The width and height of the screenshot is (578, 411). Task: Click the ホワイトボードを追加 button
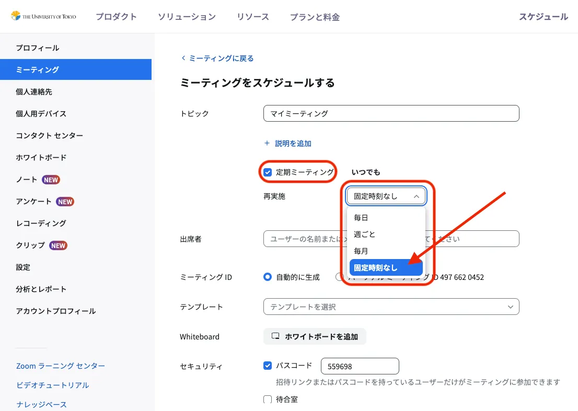(x=315, y=337)
